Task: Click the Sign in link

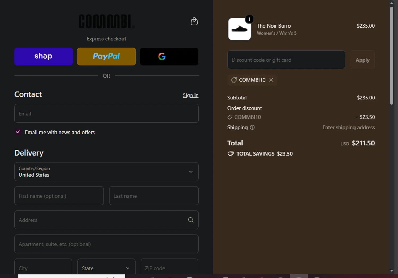Action: click(x=191, y=95)
